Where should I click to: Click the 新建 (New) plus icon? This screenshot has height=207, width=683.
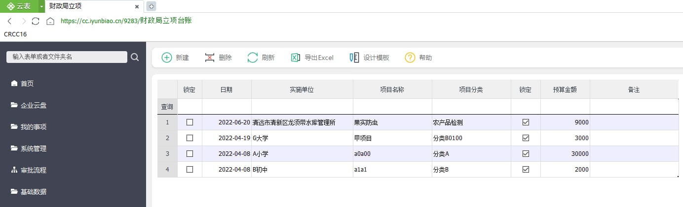click(167, 58)
